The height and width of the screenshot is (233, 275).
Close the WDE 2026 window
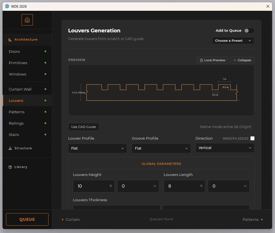tap(268, 6)
